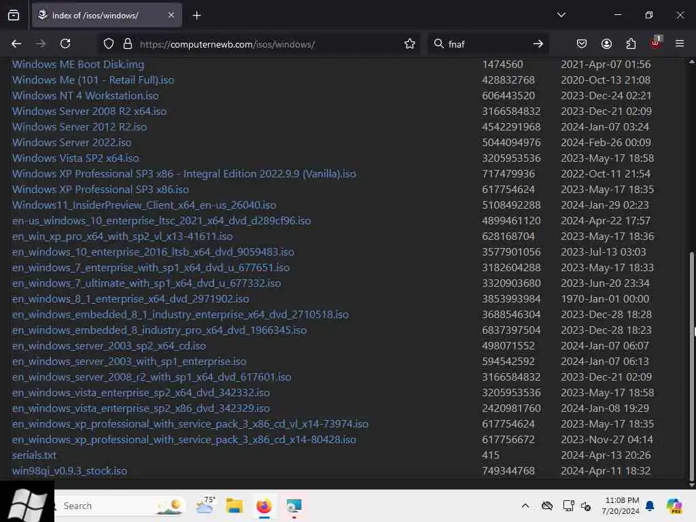
Task: Open en_windows_embedded_8_industry_pro iso link
Action: 159,330
